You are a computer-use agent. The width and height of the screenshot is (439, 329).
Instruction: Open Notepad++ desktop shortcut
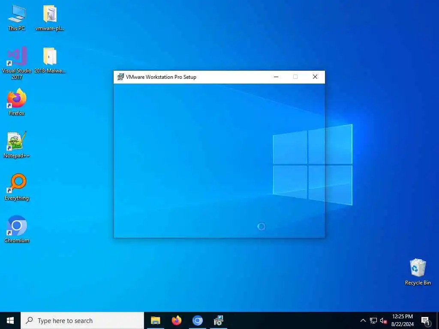pos(17,144)
